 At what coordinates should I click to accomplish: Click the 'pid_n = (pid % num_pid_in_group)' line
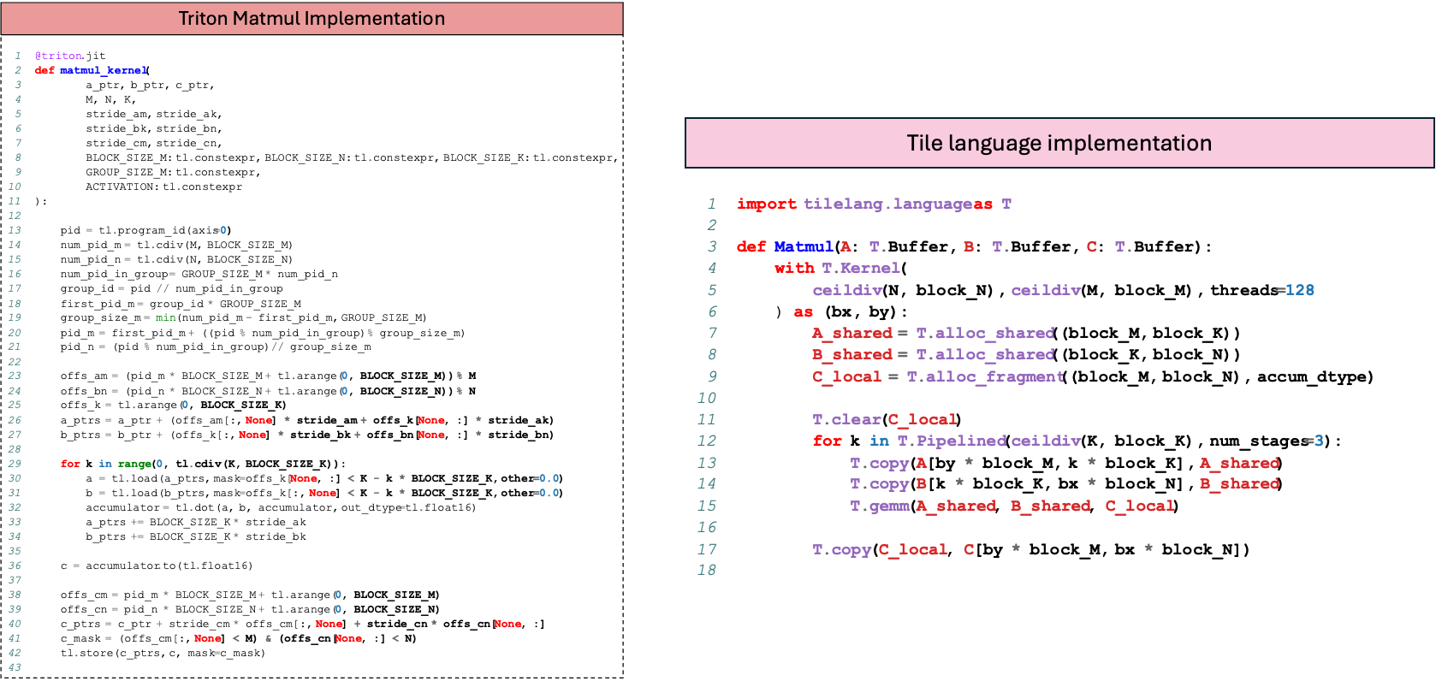(216, 346)
